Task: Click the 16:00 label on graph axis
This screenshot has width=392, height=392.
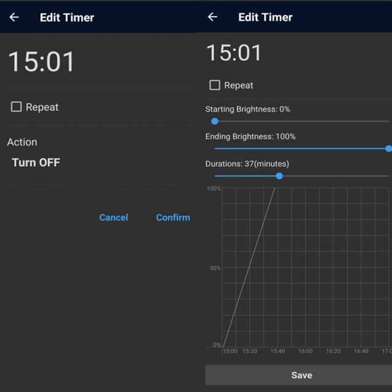Action: pyautogui.click(x=305, y=351)
